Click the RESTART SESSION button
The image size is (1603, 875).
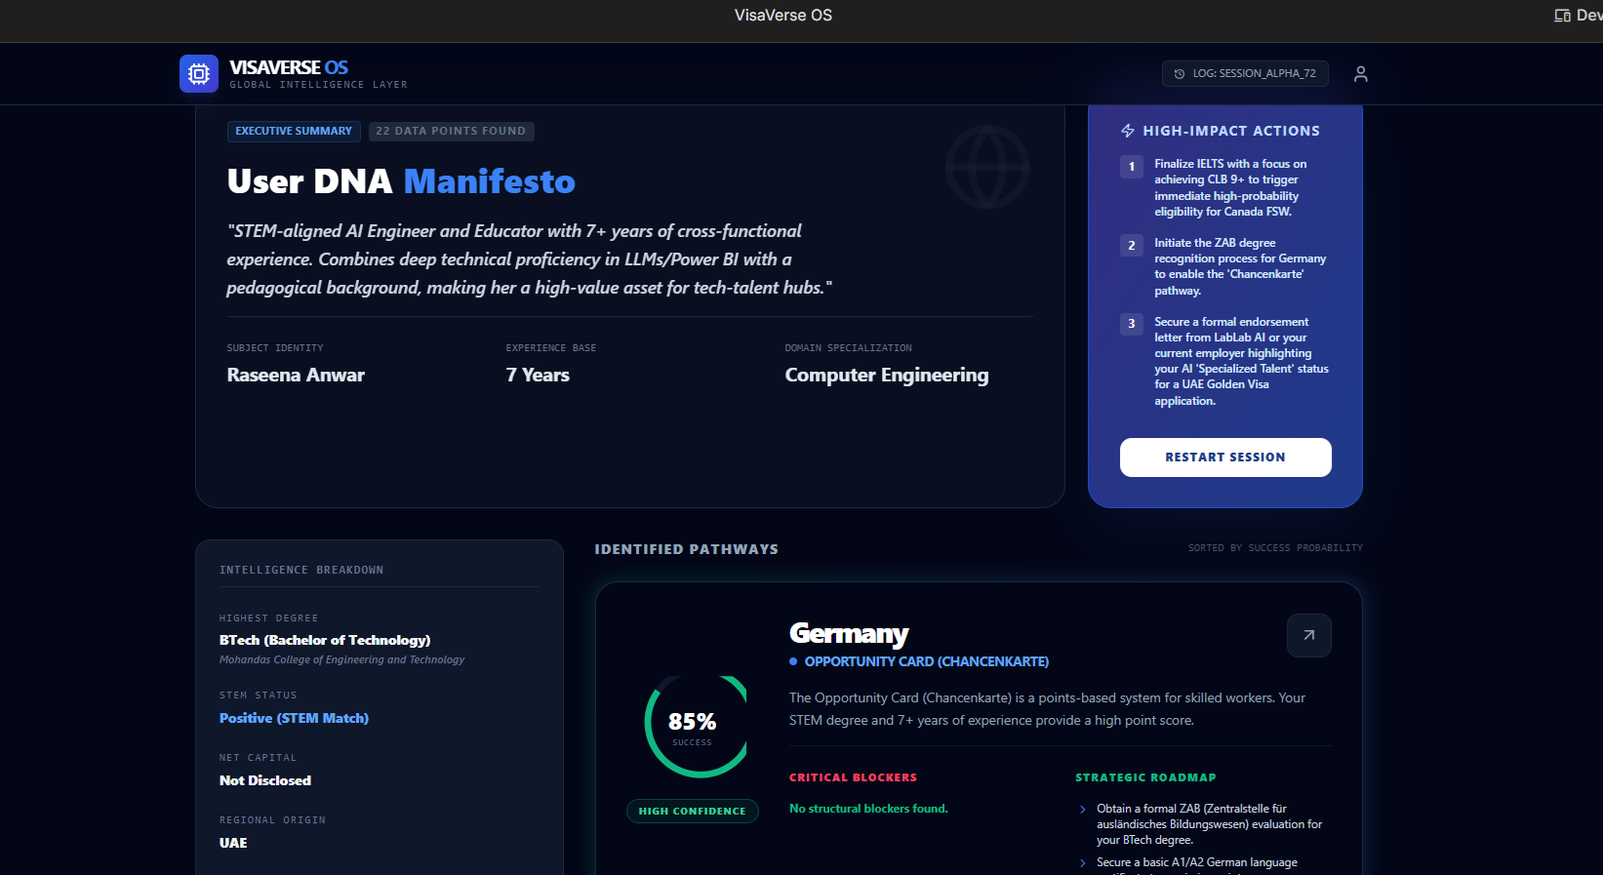(x=1225, y=457)
